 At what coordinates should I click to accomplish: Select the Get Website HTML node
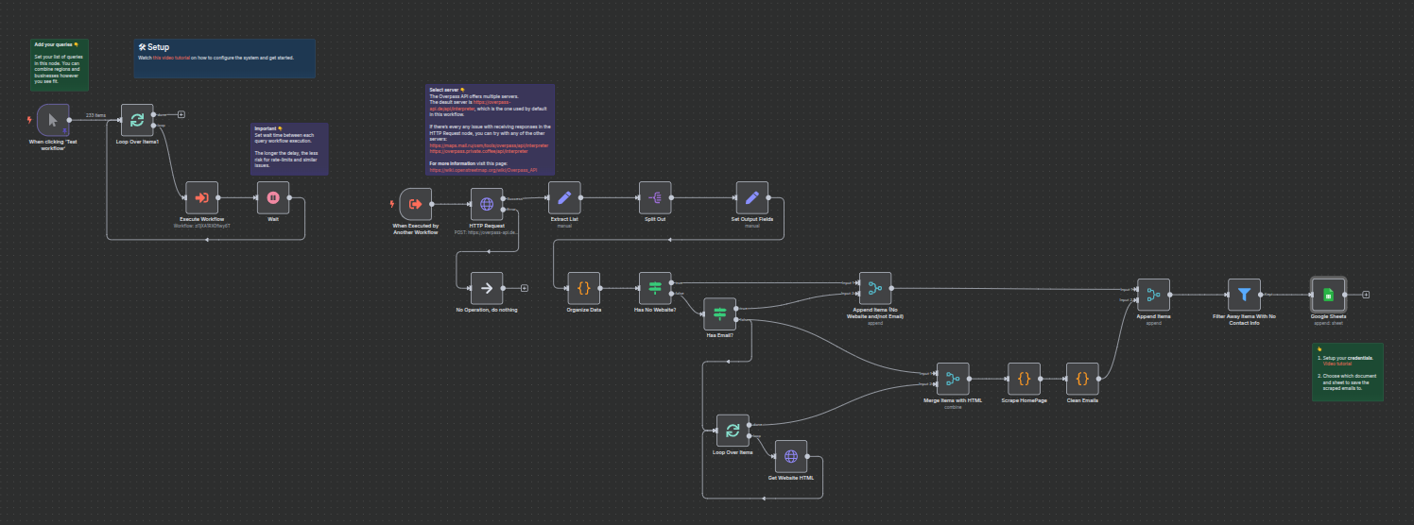[790, 456]
